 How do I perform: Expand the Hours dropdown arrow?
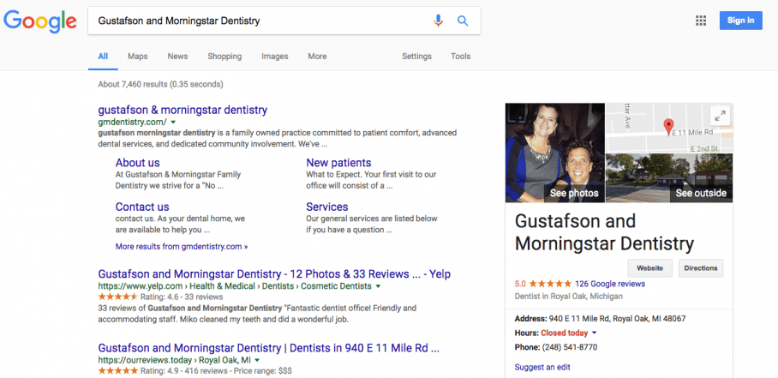point(595,333)
